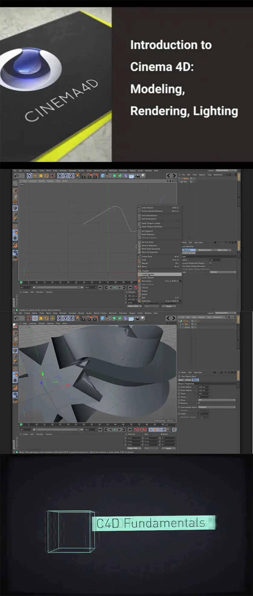
Task: Open Basic tab of Star Object
Action: tap(181, 380)
